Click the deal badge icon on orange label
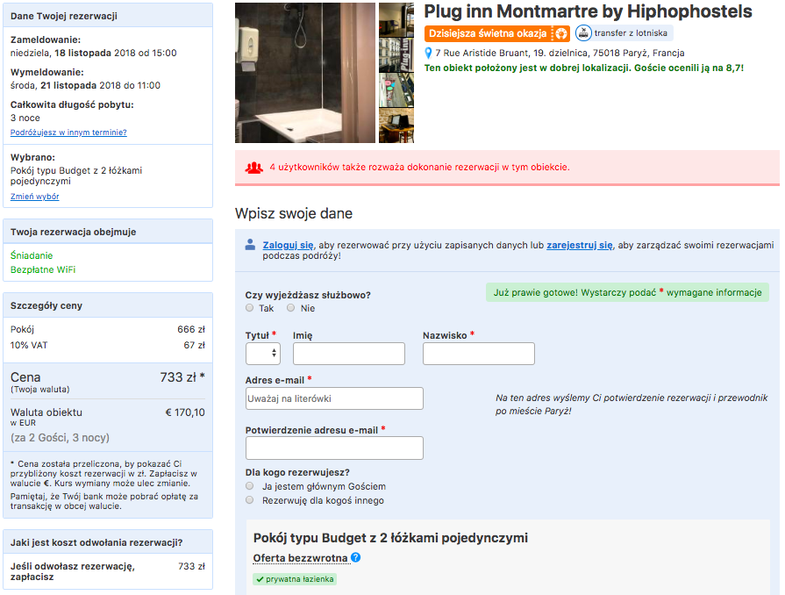This screenshot has height=595, width=785. [x=561, y=33]
